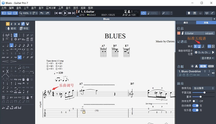
Task: Toggle the 持续发声 switch
Action: pyautogui.click(x=195, y=101)
